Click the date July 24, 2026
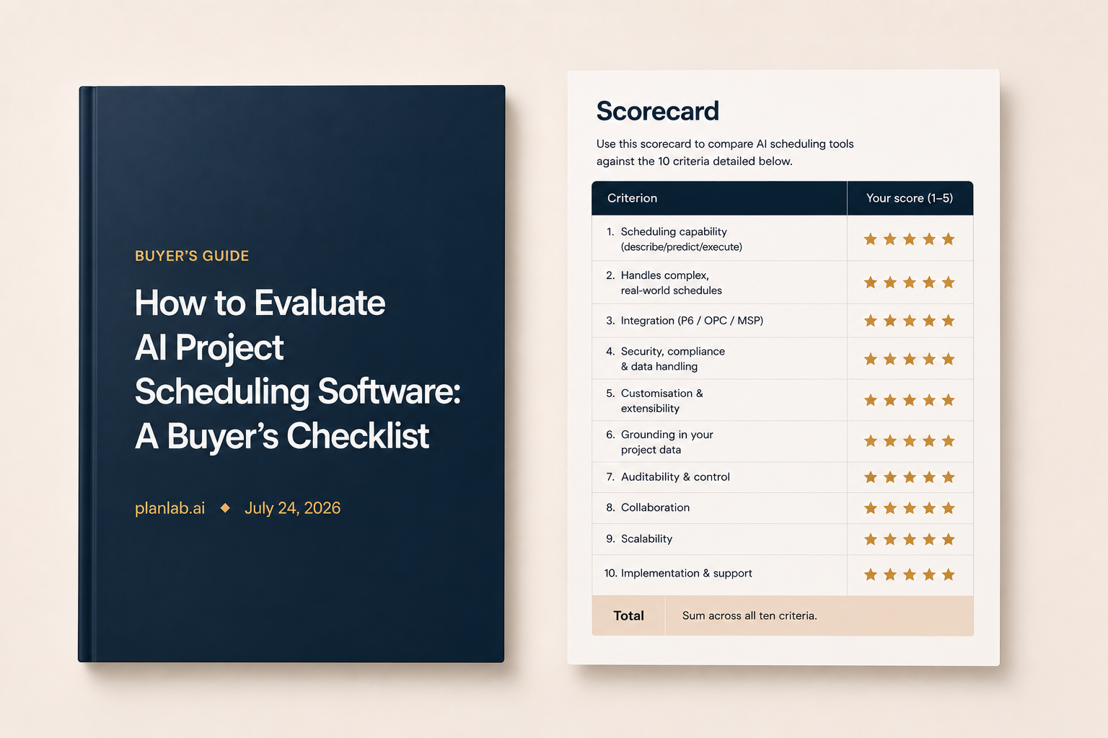1108x738 pixels. (x=292, y=508)
